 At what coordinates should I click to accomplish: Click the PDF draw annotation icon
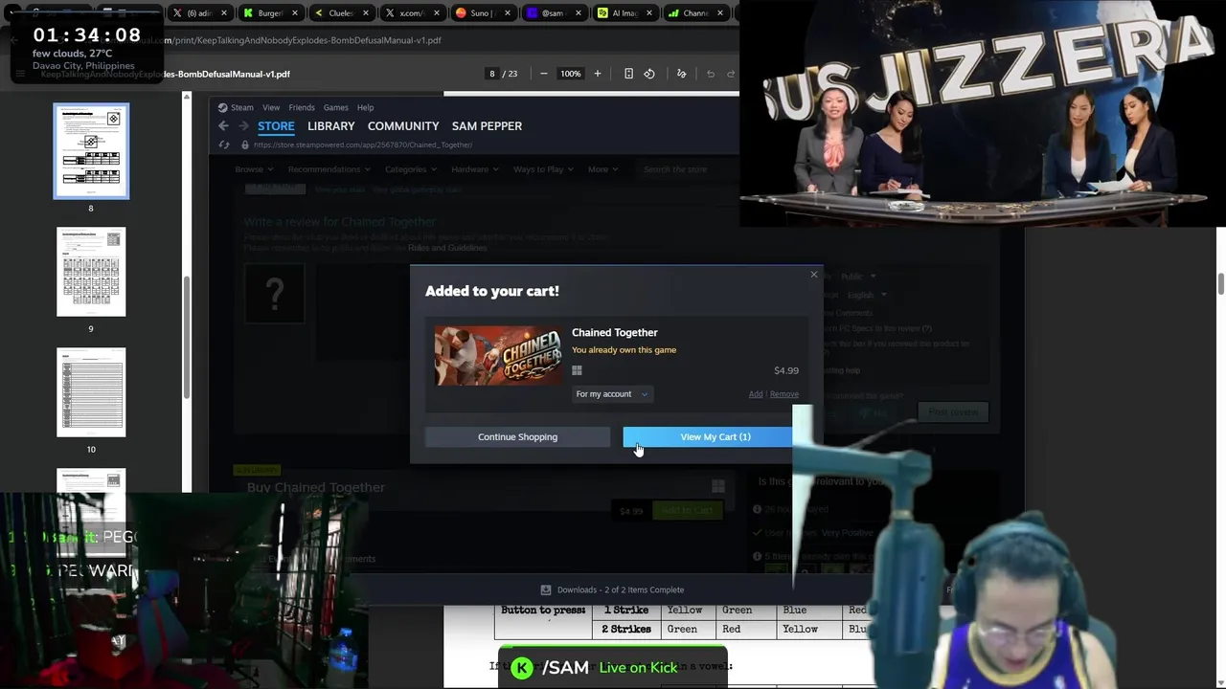coord(682,74)
